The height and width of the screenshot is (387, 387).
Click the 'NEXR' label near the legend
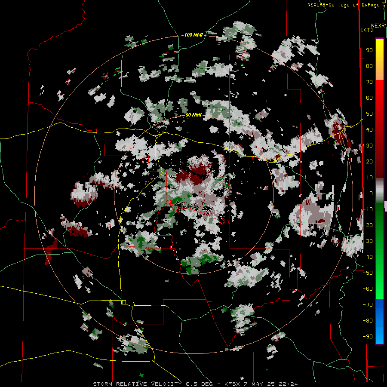point(378,26)
